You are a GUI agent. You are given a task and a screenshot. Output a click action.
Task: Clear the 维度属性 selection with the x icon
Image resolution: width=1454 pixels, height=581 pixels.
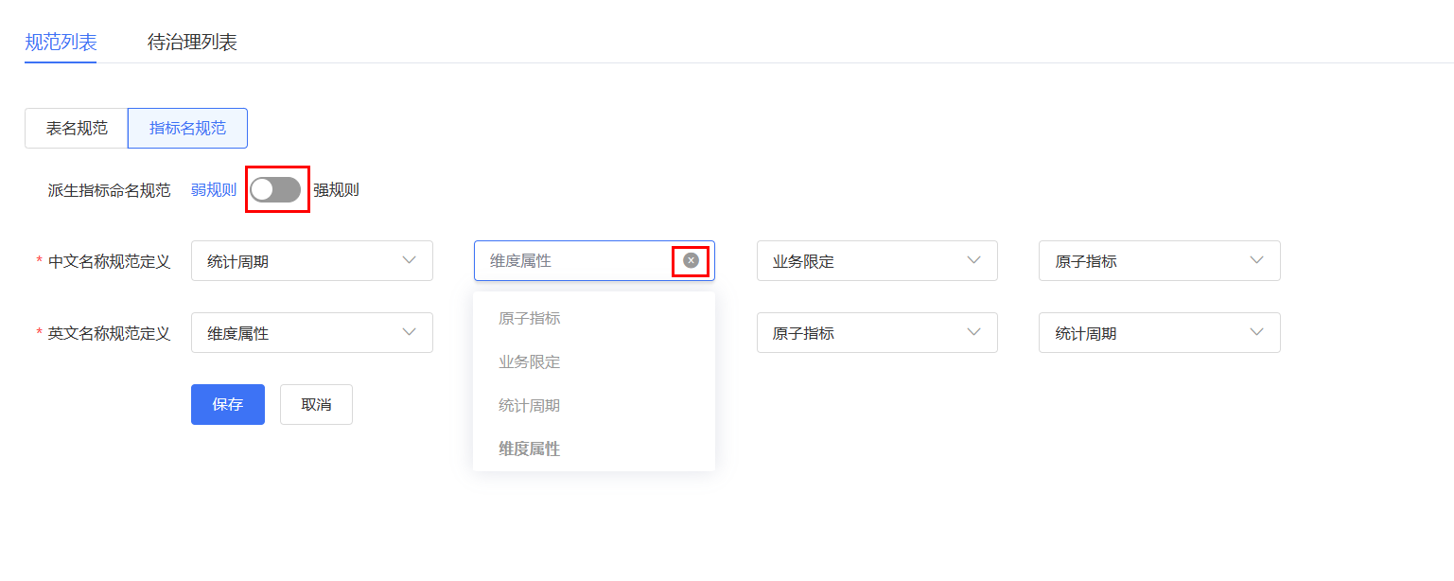point(691,260)
